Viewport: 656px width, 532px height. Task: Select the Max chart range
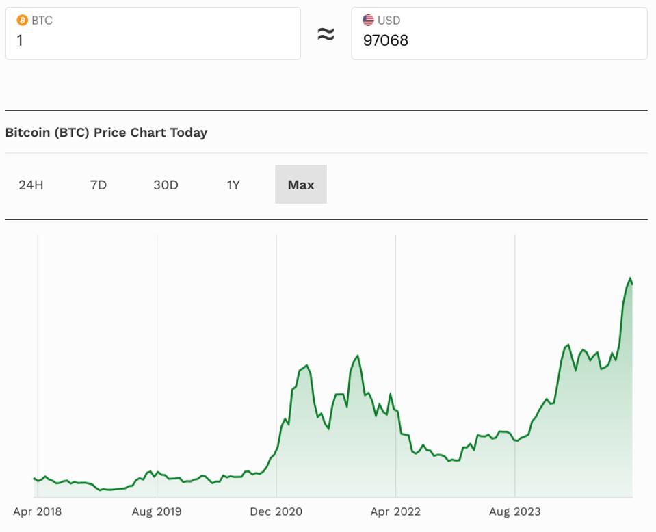tap(301, 184)
